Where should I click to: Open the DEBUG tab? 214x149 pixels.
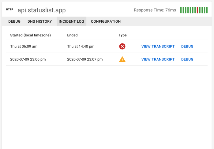tap(14, 21)
